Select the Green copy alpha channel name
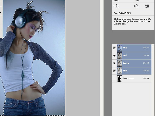 click(x=128, y=78)
